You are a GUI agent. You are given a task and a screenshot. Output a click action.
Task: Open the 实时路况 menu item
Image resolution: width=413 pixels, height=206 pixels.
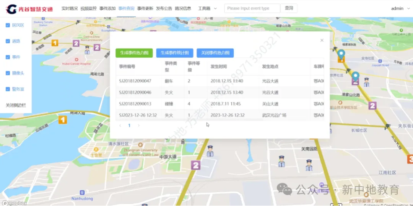click(70, 8)
